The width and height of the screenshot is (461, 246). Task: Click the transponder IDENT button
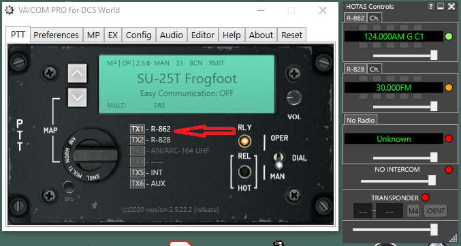(x=435, y=211)
